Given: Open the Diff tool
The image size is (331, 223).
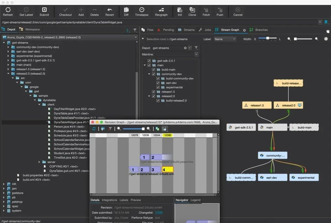Looking at the screenshot, I should [x=126, y=12].
